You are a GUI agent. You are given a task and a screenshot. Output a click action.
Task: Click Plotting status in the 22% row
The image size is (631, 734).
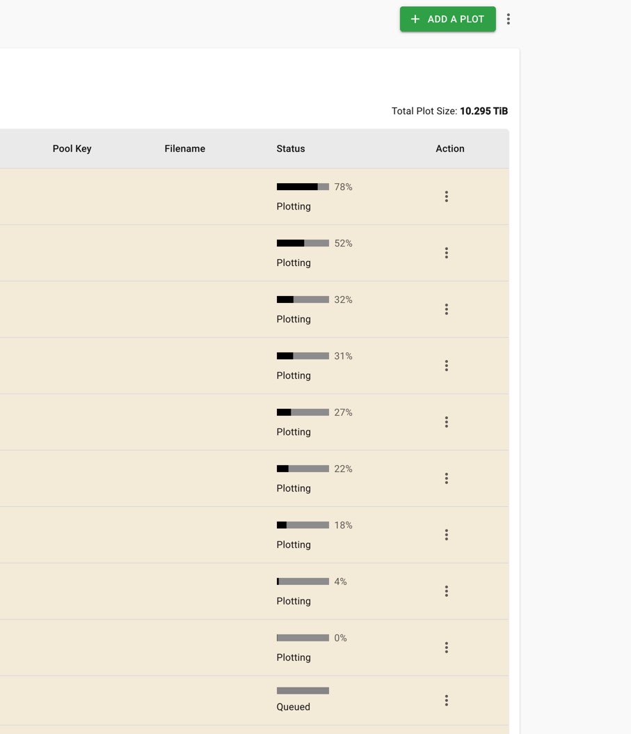pos(294,488)
